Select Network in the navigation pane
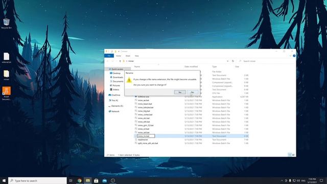The height and width of the screenshot is (184, 327). coord(115,111)
